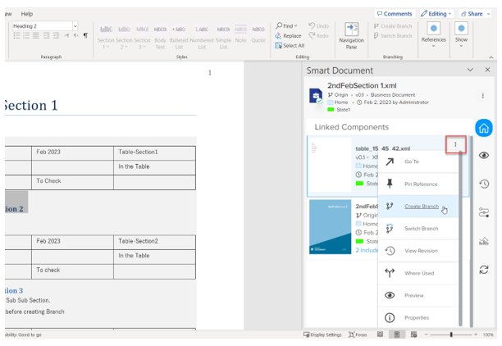Screen dimensions: 502x346
Task: Open the Comments pane
Action: pos(395,14)
